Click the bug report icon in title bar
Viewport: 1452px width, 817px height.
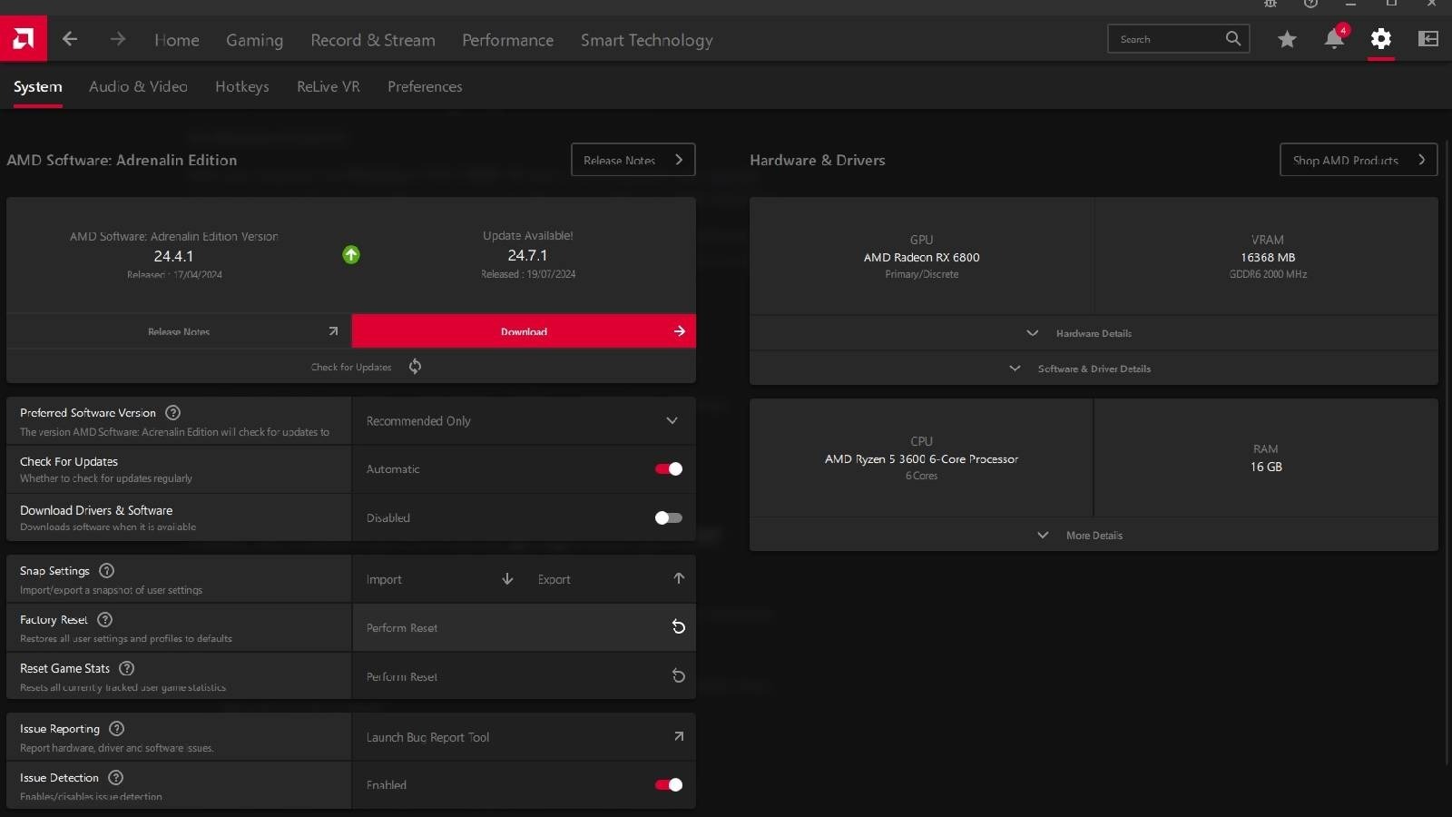click(1270, 4)
